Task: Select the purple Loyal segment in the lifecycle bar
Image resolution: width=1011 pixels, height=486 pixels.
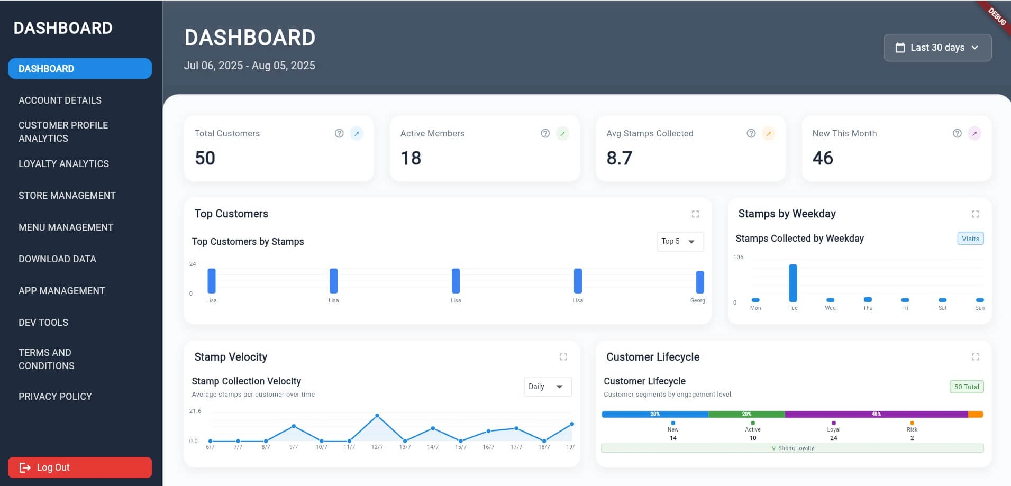Action: [876, 415]
